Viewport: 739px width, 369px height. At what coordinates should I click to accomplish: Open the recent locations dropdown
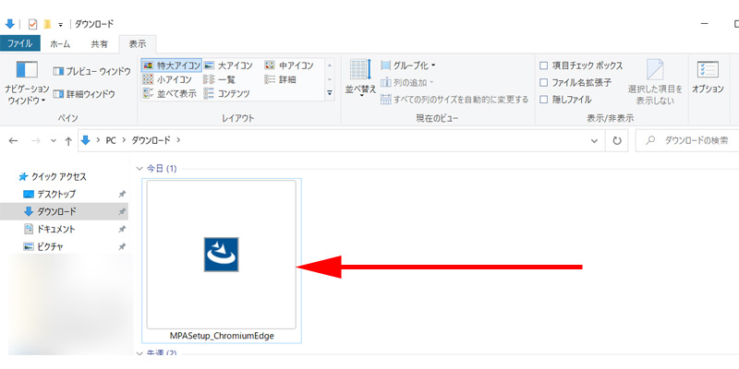tap(54, 141)
